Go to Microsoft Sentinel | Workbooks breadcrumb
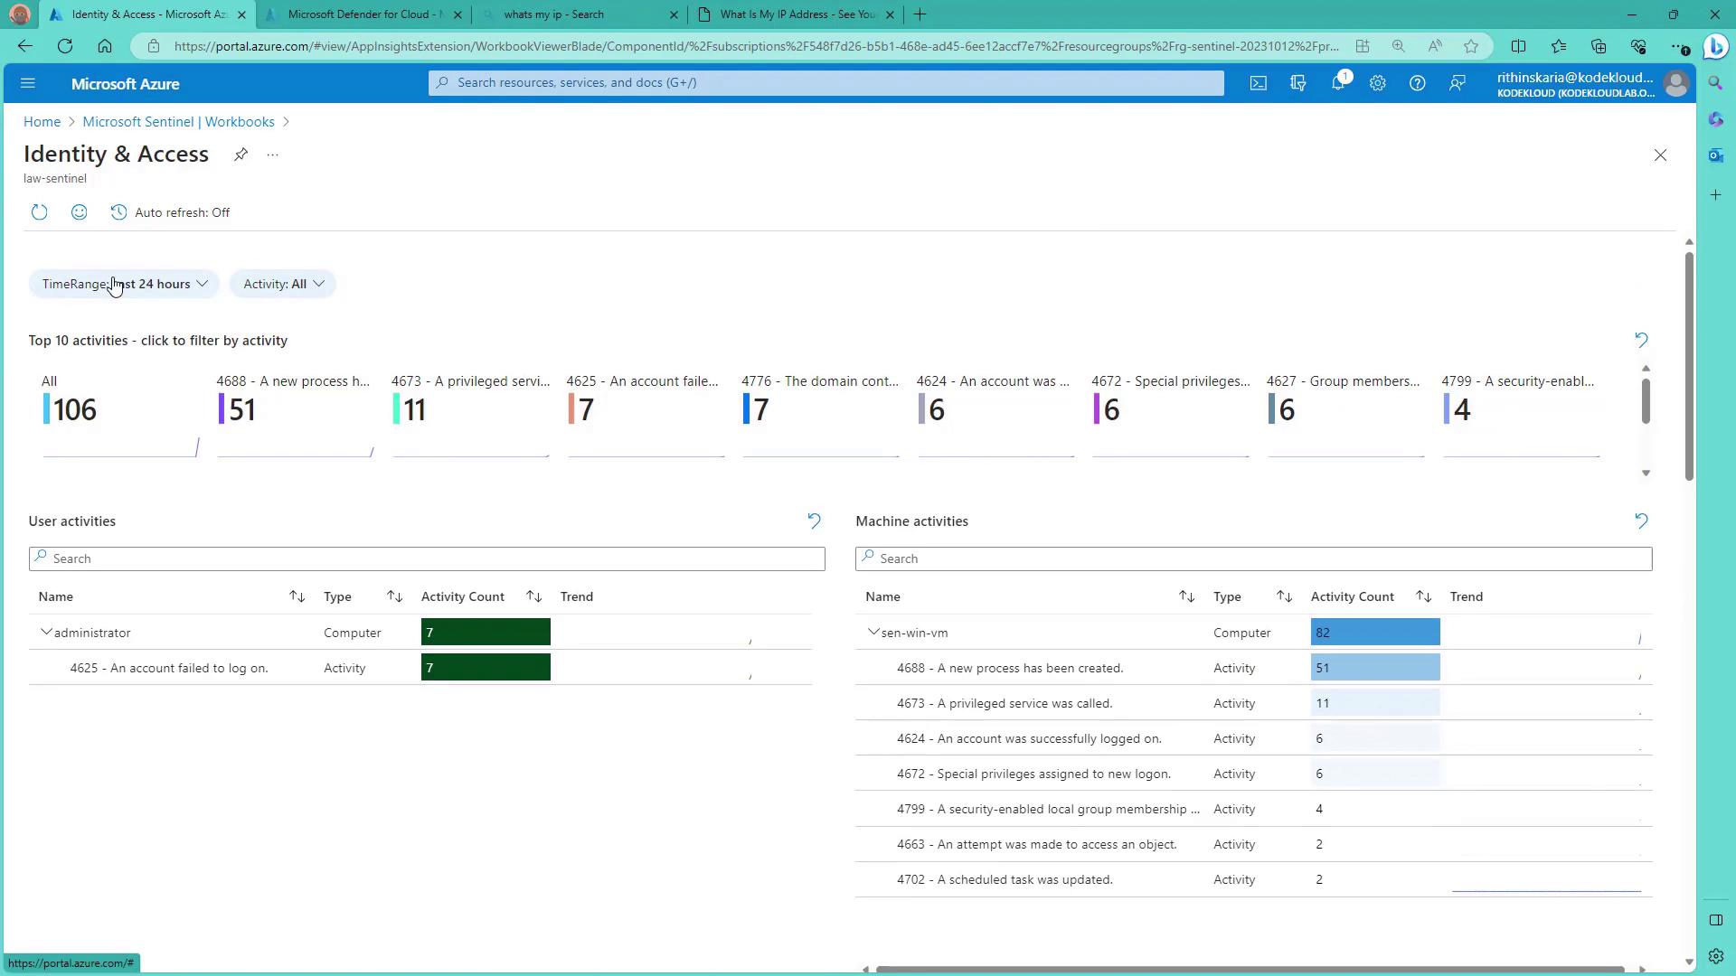1736x976 pixels. (178, 122)
